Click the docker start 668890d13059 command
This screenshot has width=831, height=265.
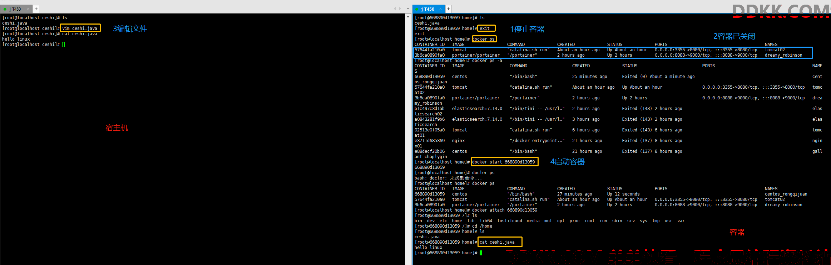505,162
